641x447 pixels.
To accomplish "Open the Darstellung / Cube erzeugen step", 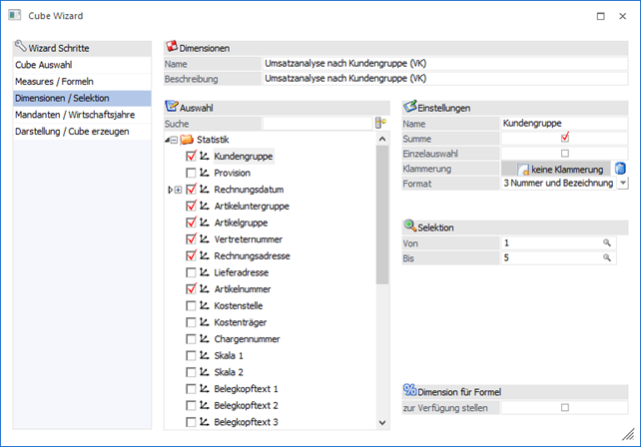I will tap(71, 132).
